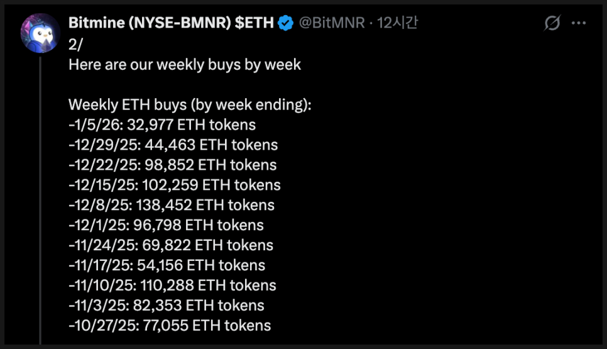Click the 12/8/25 line showing 138,452 ETH
Viewport: 607px width, 349px height.
pos(171,205)
